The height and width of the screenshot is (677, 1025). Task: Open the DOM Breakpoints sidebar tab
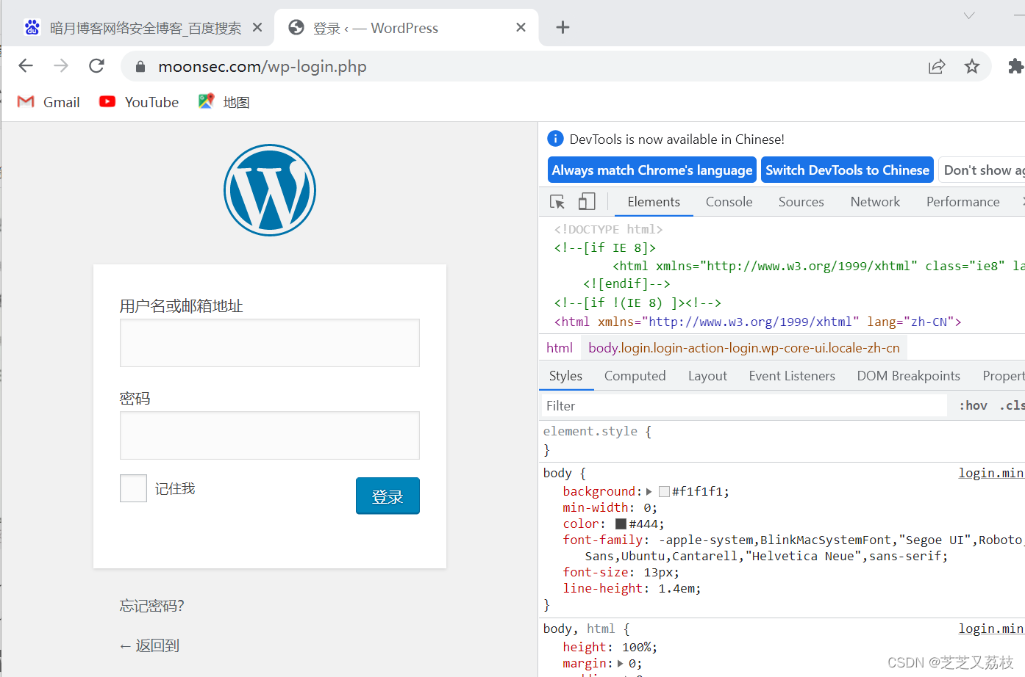(908, 376)
